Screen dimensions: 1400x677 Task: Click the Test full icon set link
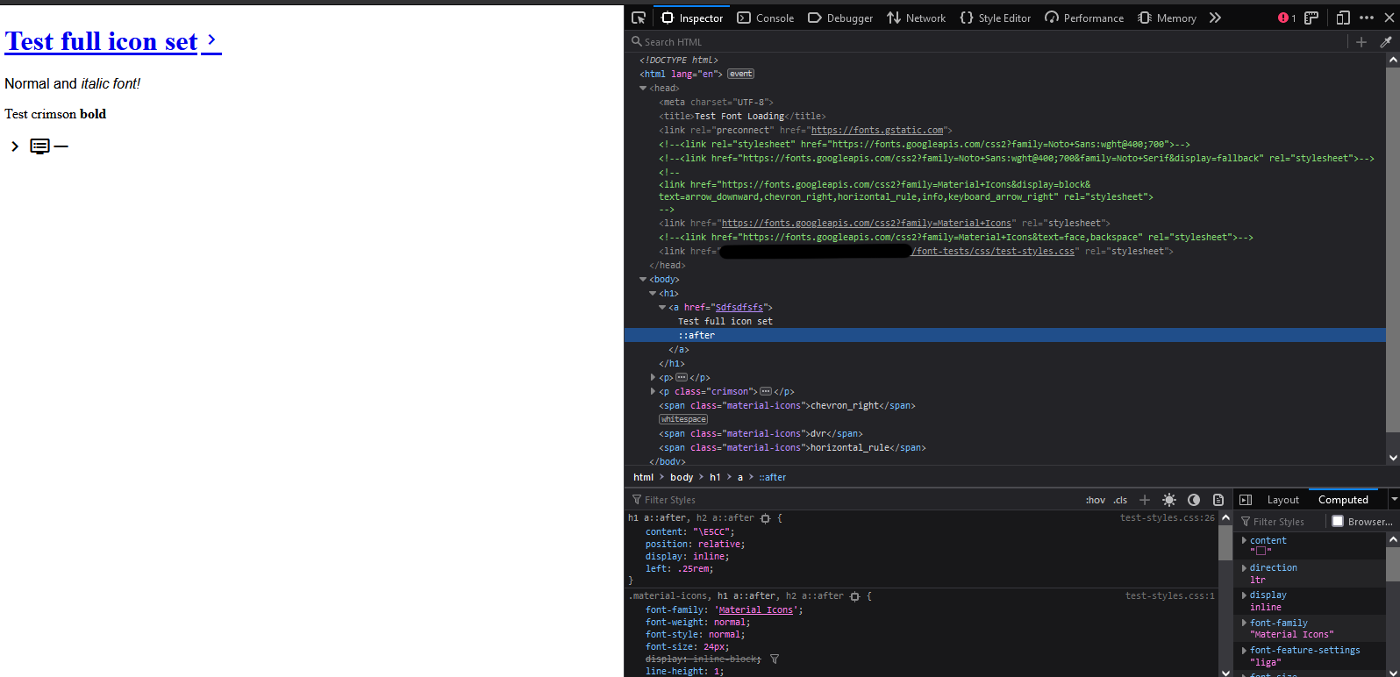pyautogui.click(x=101, y=41)
